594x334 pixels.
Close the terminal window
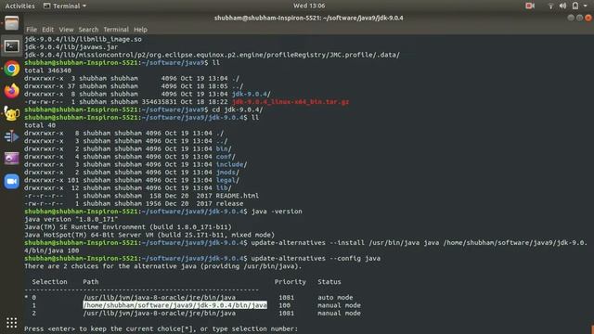[x=588, y=18]
